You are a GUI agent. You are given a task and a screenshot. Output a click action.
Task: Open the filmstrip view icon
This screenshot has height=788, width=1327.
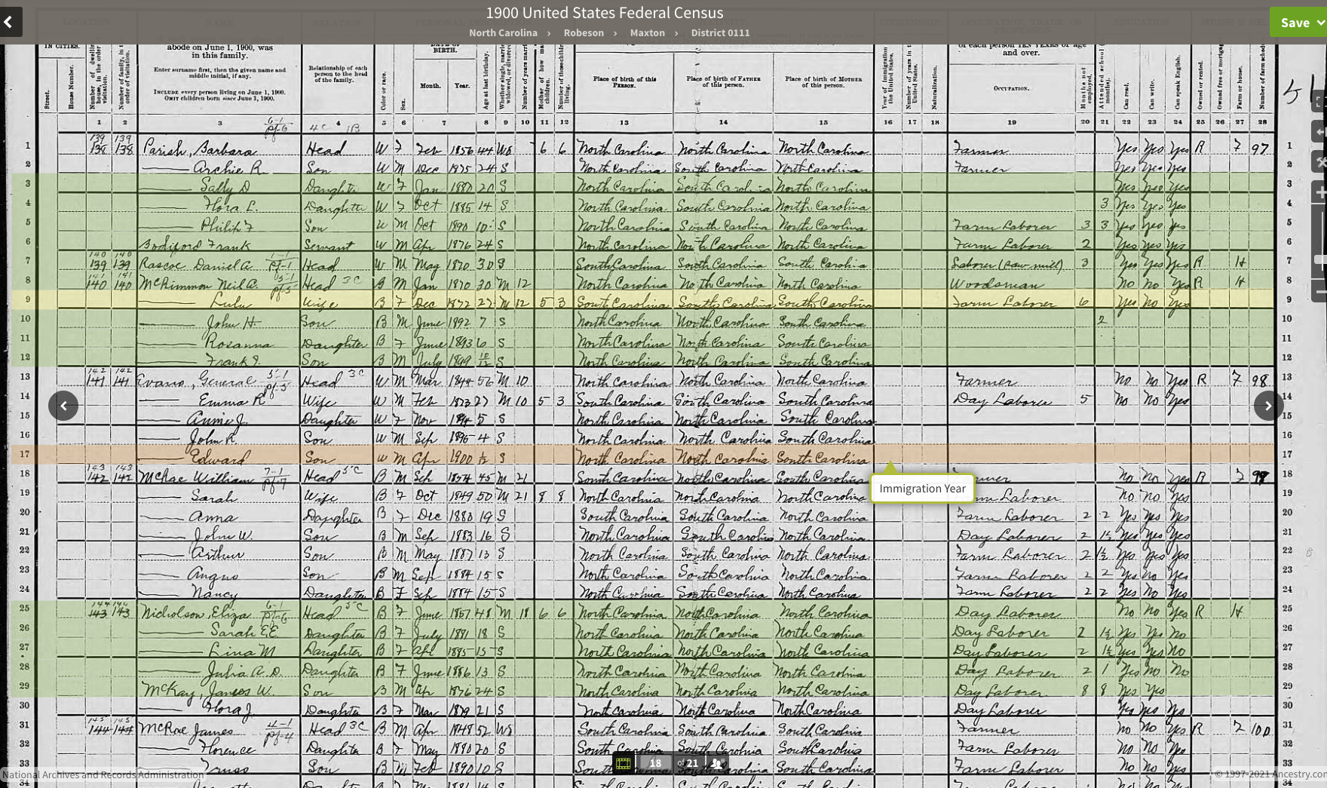click(624, 763)
